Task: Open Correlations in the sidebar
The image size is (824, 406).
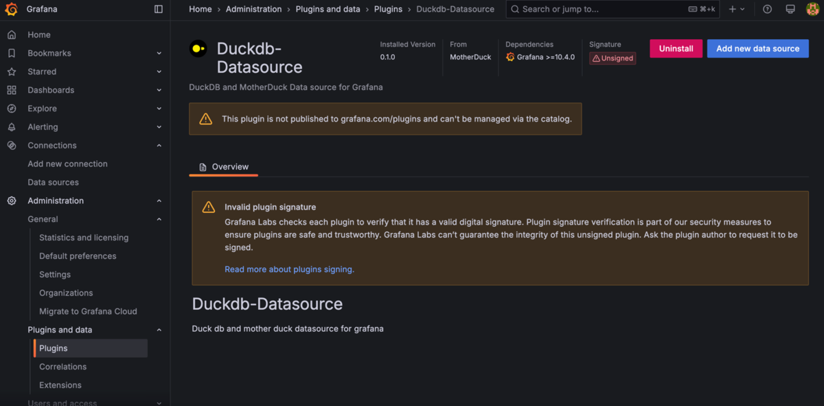Action: [x=62, y=367]
